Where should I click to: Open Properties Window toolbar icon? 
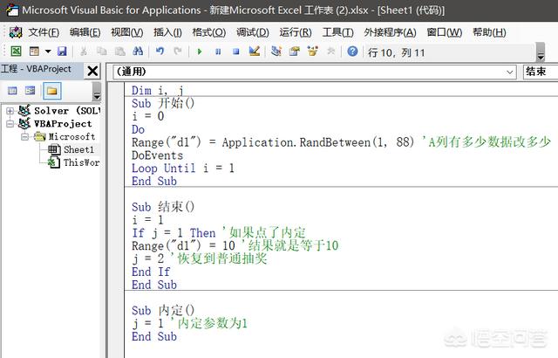click(295, 52)
